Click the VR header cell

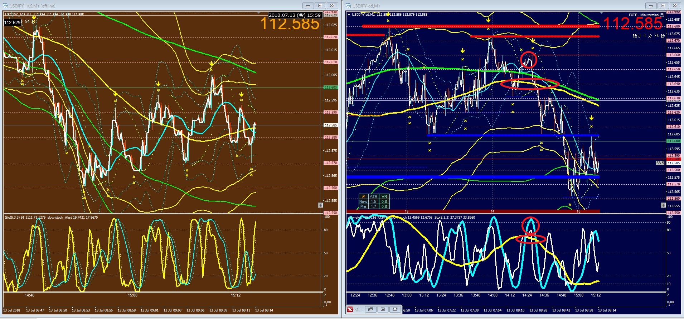coord(384,196)
